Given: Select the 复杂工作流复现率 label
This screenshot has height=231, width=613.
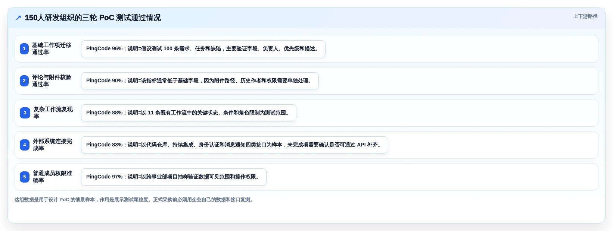Looking at the screenshot, I should tap(53, 113).
